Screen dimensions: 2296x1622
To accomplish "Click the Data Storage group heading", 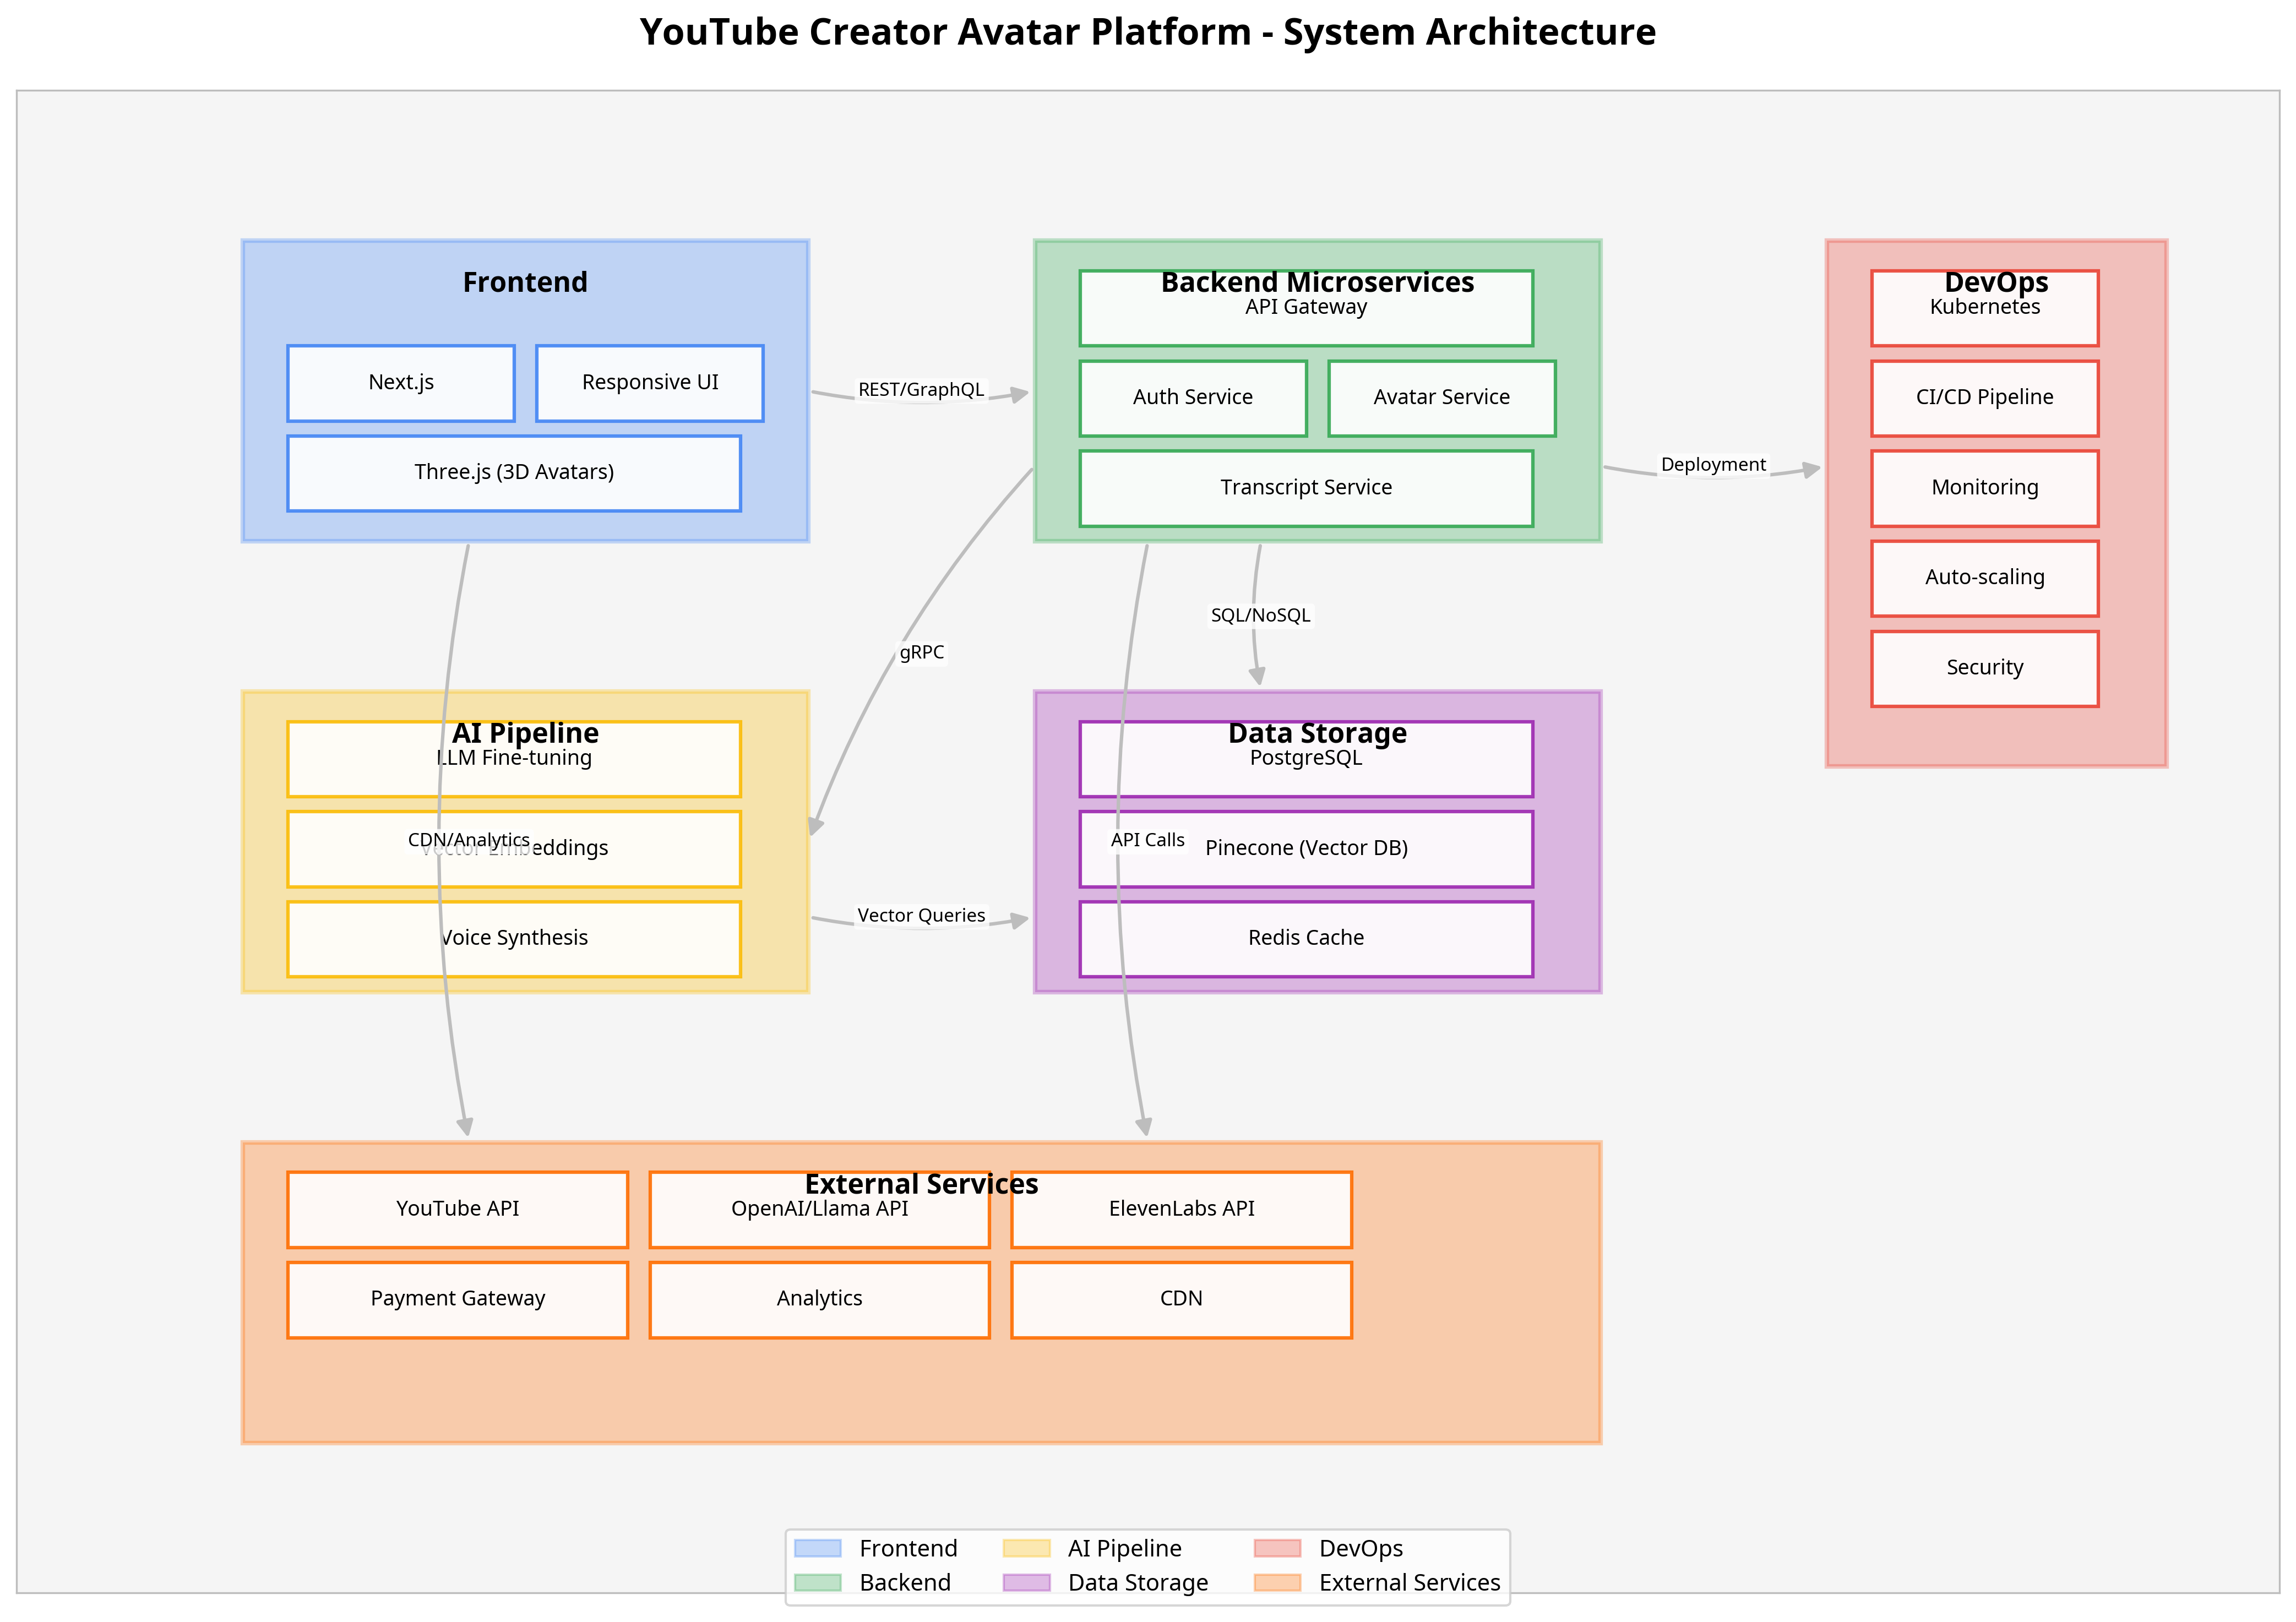I will 1318,734.
